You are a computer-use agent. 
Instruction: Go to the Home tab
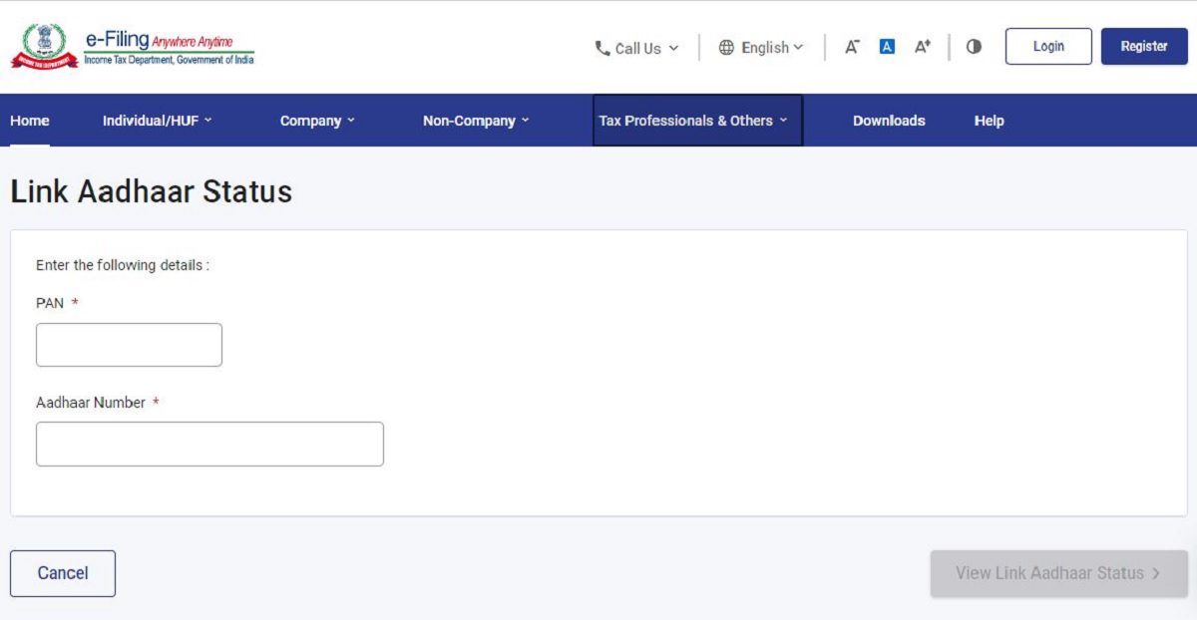click(x=30, y=121)
